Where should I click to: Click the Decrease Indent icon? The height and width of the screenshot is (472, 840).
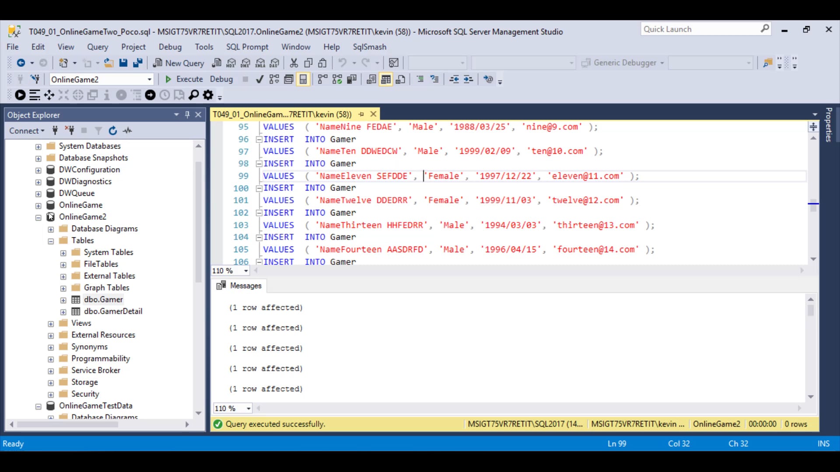pos(455,79)
